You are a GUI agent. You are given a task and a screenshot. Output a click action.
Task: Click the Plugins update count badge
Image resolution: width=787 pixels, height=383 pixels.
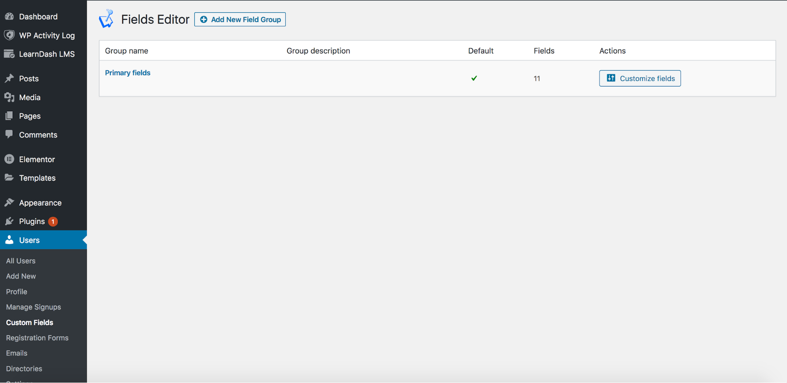(53, 222)
